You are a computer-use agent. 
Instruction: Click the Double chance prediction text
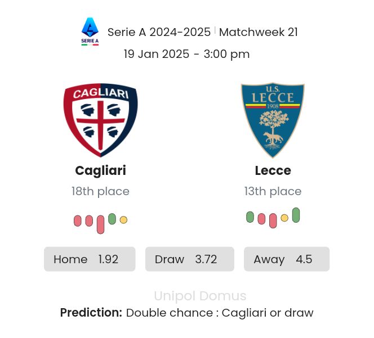pos(220,313)
